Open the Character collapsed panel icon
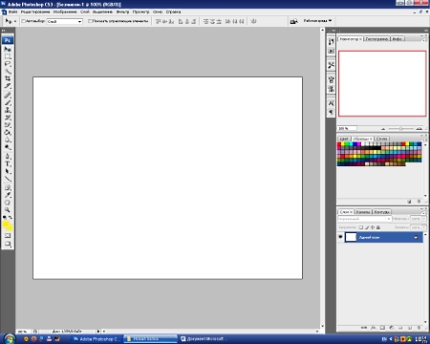This screenshot has height=344, width=430. [x=331, y=103]
